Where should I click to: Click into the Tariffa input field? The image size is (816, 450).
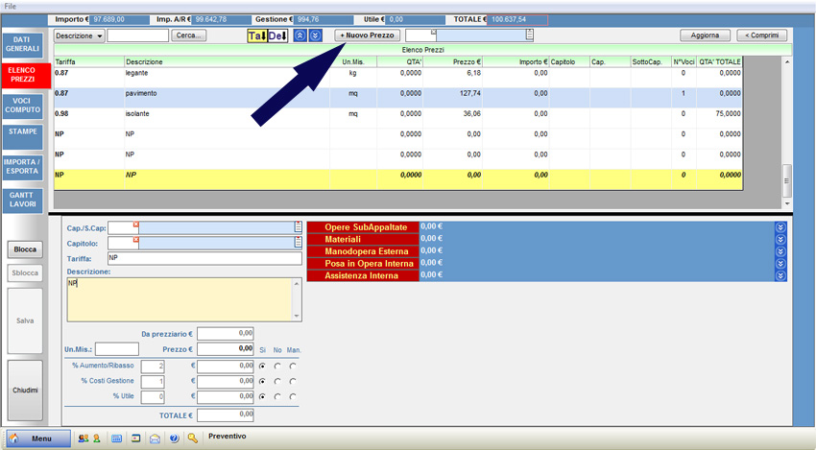(204, 258)
